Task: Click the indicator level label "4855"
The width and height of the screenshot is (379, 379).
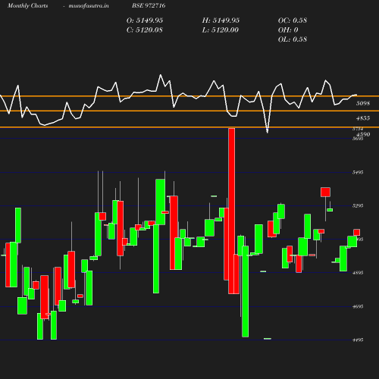Action: click(x=363, y=118)
